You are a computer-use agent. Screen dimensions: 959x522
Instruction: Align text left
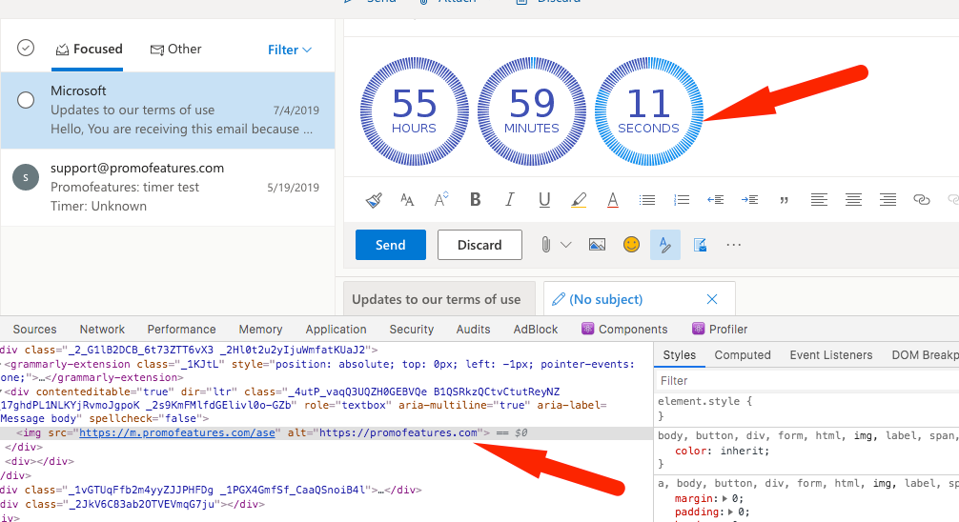(x=819, y=200)
